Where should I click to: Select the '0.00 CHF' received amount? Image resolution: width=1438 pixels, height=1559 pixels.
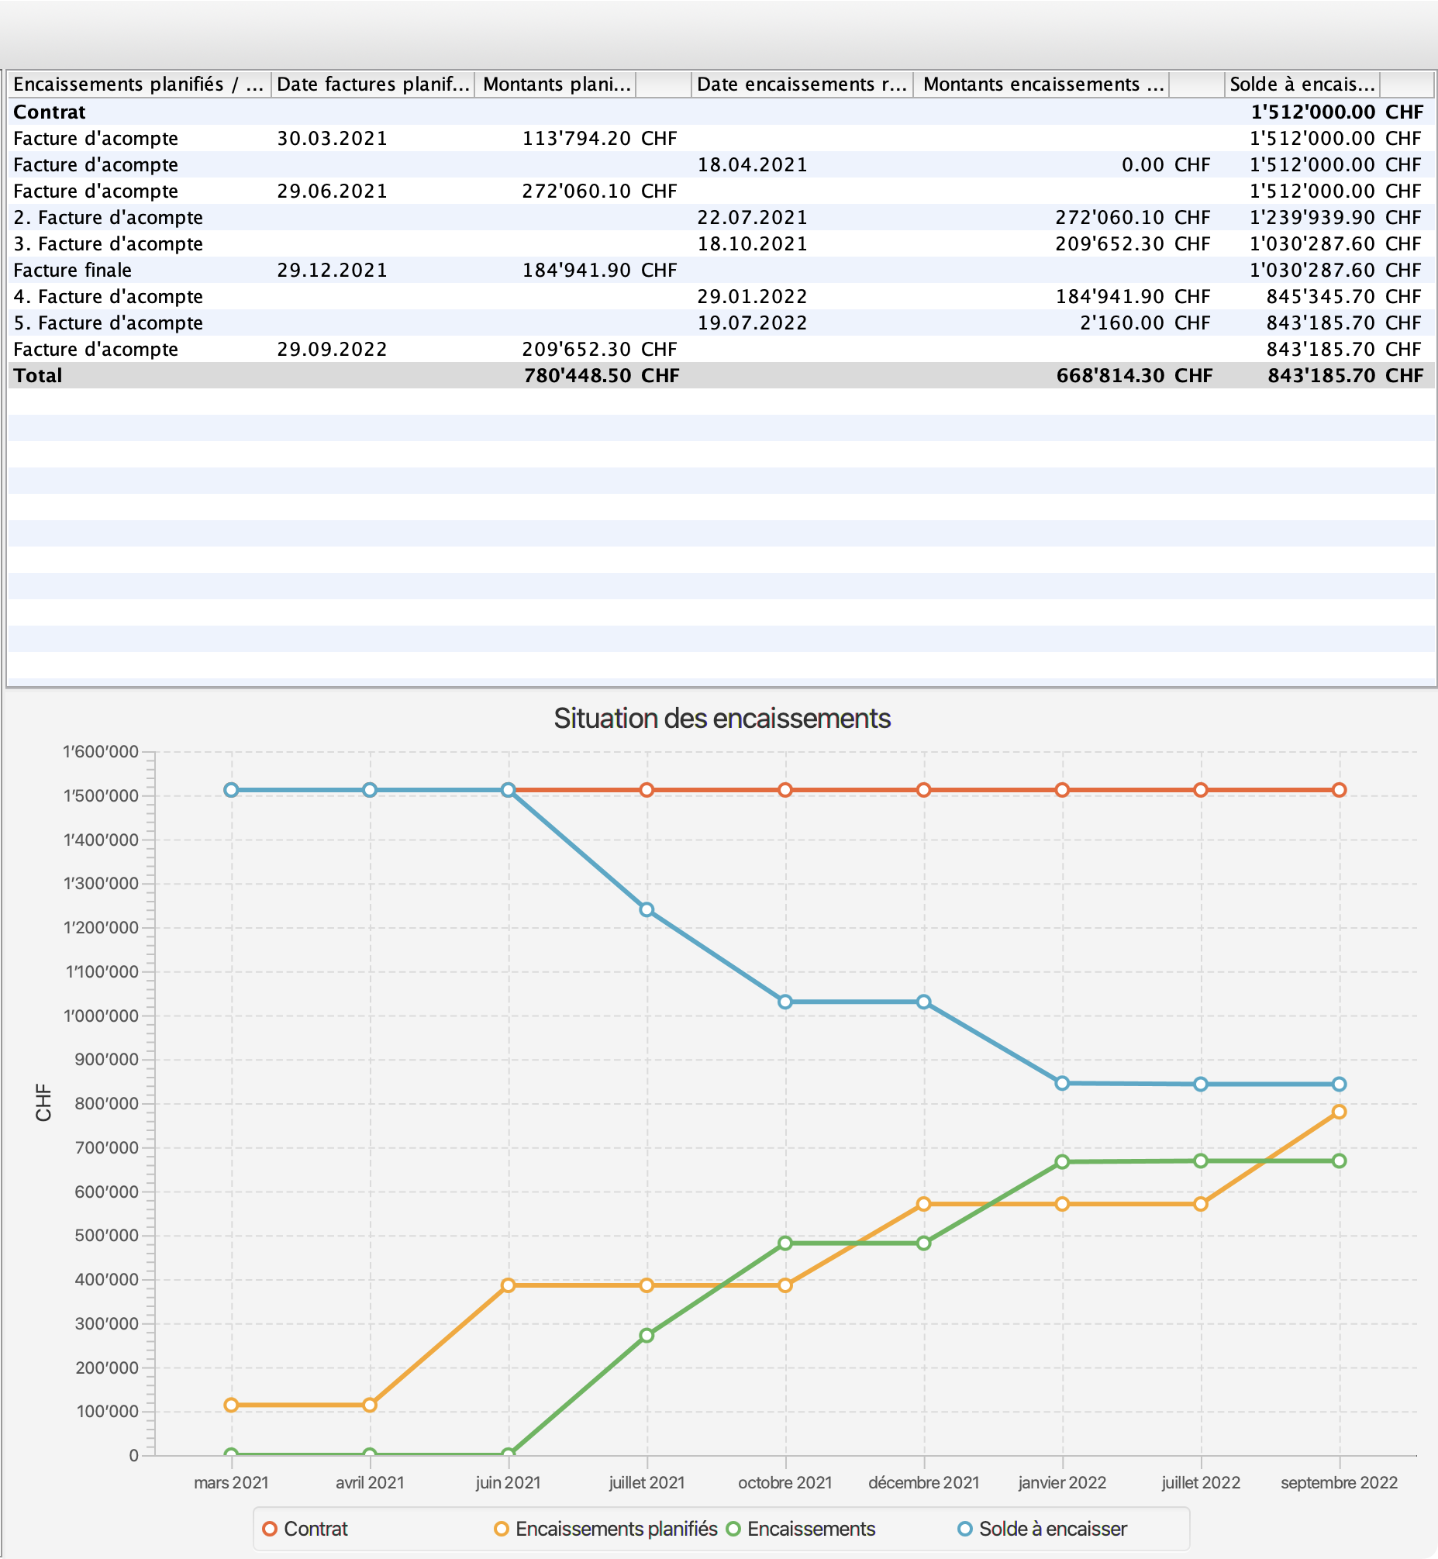point(1166,165)
